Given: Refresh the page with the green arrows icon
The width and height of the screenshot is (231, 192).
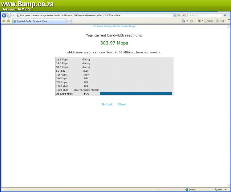Looking at the screenshot, I should pos(179,15).
